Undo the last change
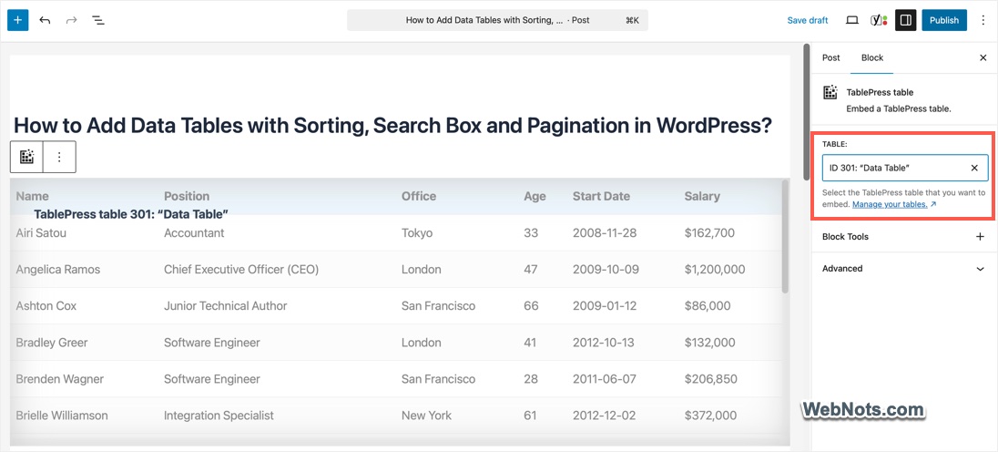This screenshot has width=998, height=452. tap(45, 20)
